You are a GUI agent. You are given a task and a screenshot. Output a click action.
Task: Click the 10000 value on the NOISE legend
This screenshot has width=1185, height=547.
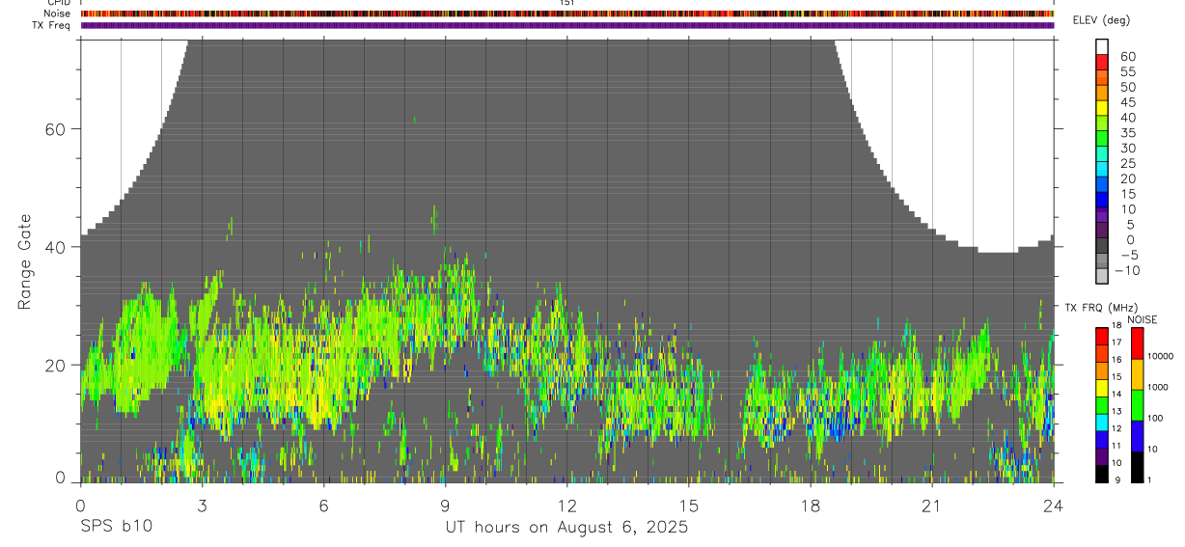[1160, 357]
